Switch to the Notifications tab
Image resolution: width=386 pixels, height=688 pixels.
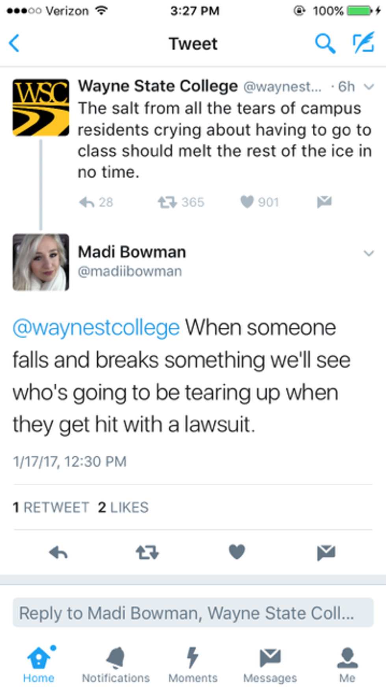[116, 664]
